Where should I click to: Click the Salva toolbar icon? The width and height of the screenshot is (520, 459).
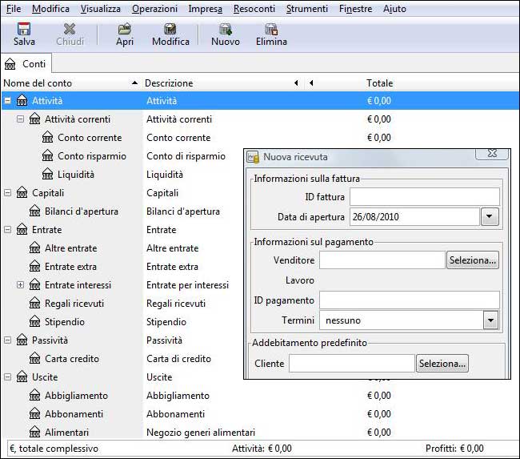click(x=24, y=29)
